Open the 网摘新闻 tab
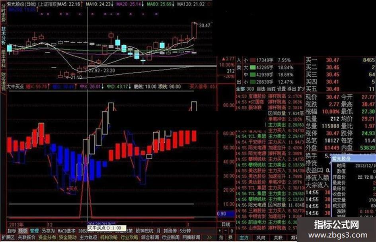The width and height of the screenshot is (376, 242). point(191,238)
